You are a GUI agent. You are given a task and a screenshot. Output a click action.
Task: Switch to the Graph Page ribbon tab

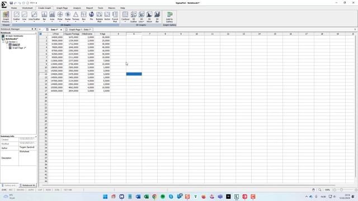[x=62, y=8]
